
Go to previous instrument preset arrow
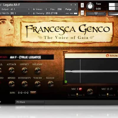point(71,5)
